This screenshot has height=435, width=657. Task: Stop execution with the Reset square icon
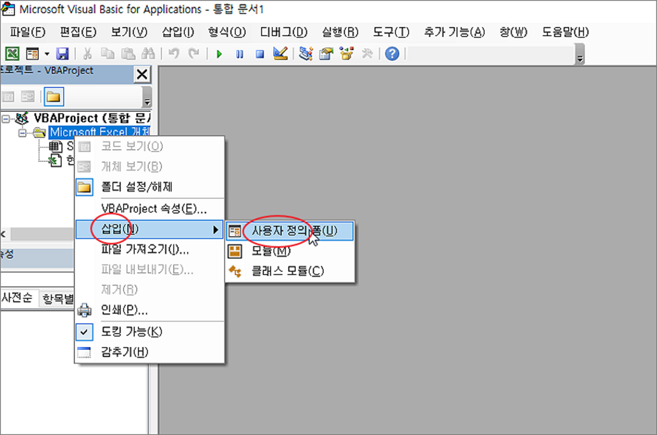coord(260,54)
